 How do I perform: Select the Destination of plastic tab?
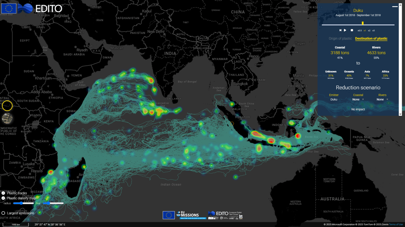click(x=371, y=39)
